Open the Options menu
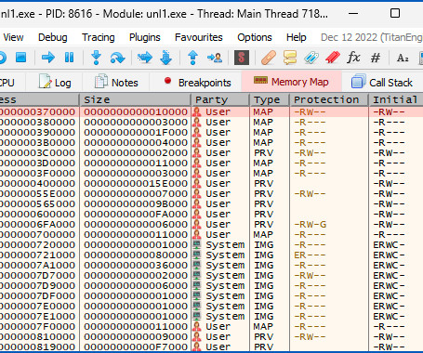Viewport: 423px width, 353px height. click(x=255, y=37)
